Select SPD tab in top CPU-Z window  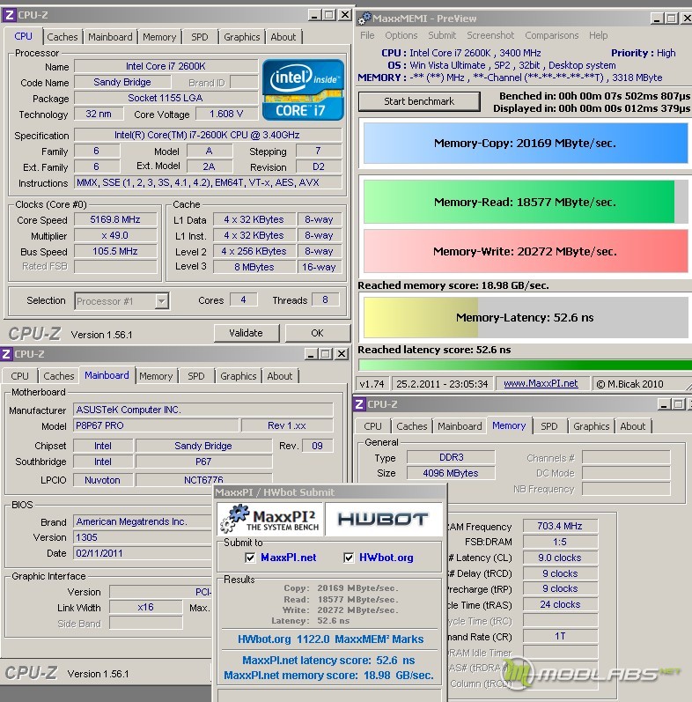click(200, 37)
